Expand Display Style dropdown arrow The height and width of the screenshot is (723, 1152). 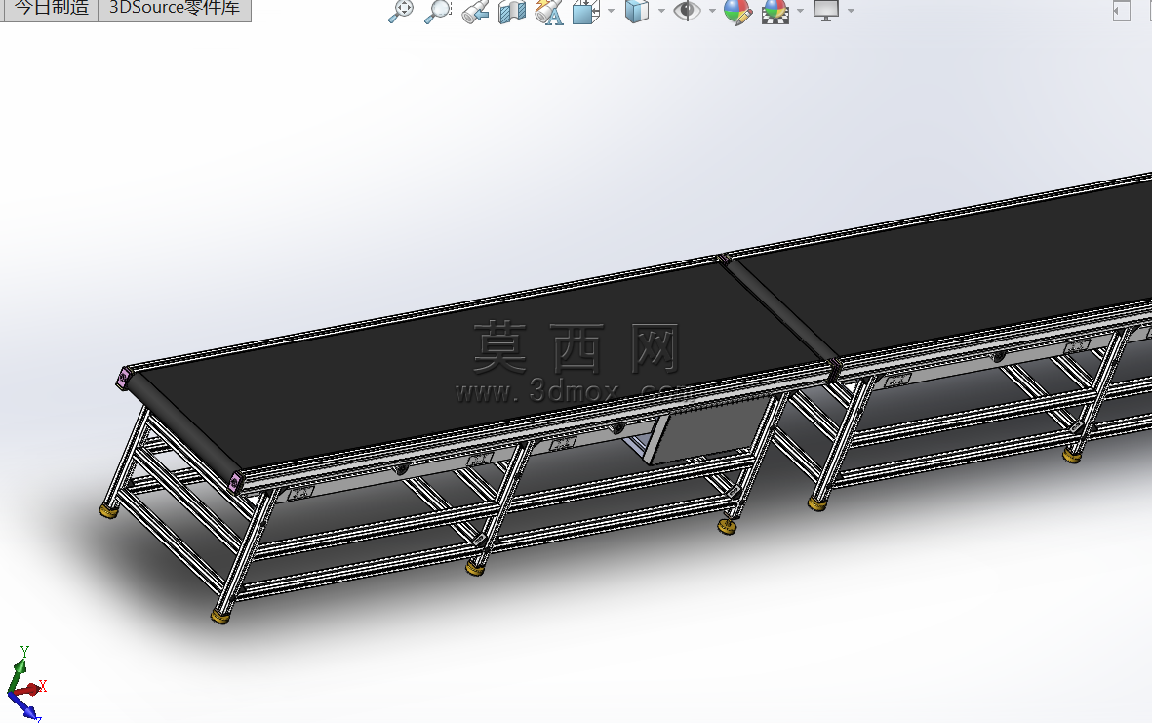click(x=662, y=11)
